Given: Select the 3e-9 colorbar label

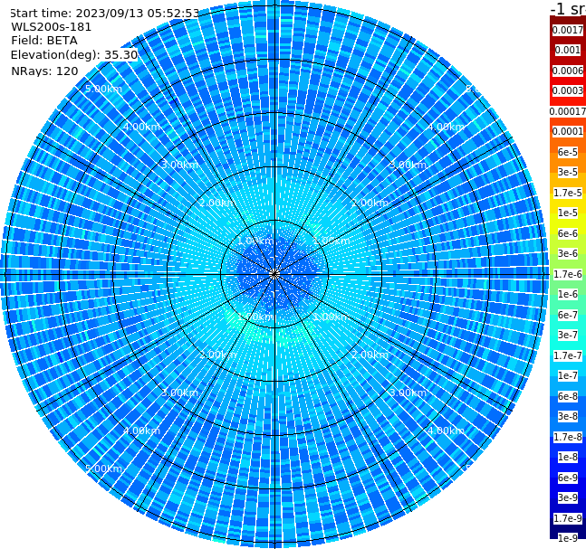Looking at the screenshot, I should (568, 497).
